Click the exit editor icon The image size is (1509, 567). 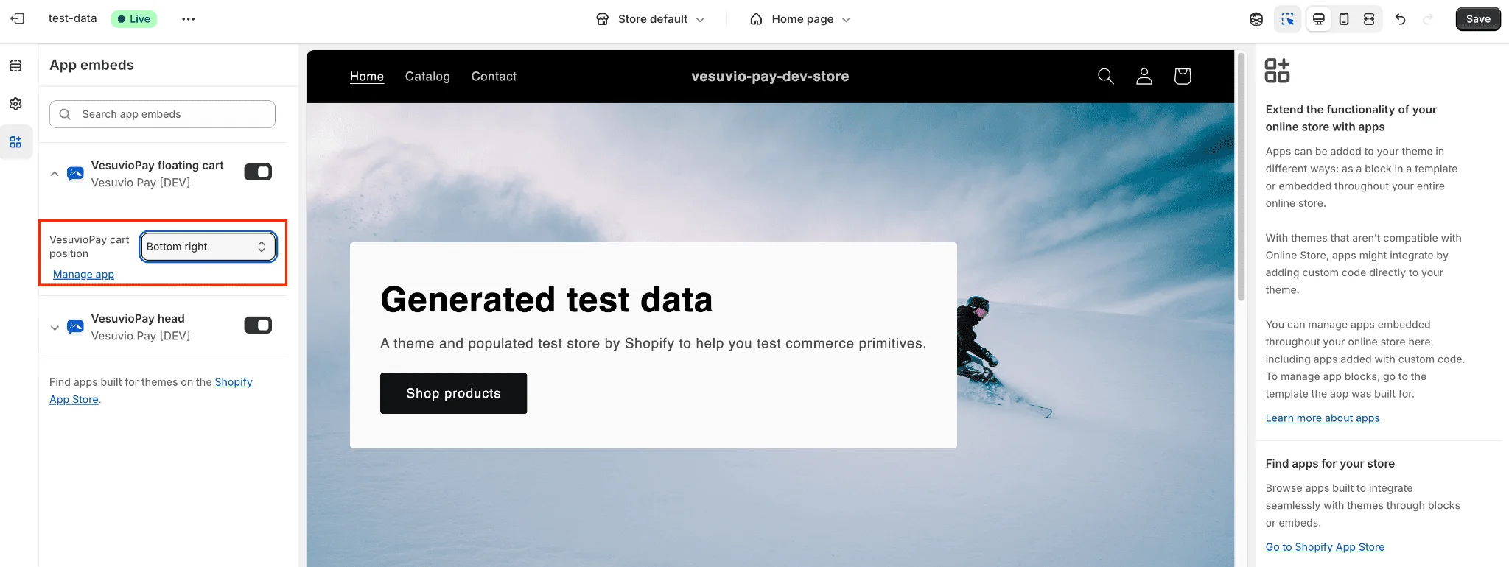(x=18, y=19)
